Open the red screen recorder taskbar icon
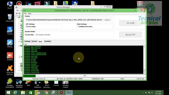 click(x=61, y=93)
